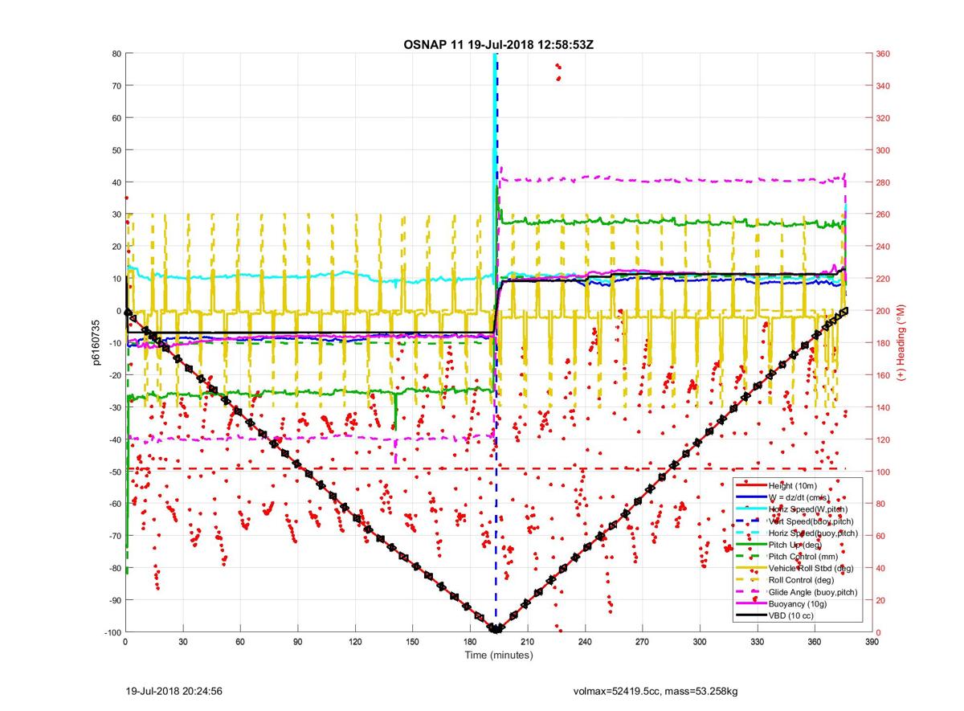This screenshot has height=711, width=964.
Task: Click the red line sample beside Height (10m)
Action: (x=751, y=485)
